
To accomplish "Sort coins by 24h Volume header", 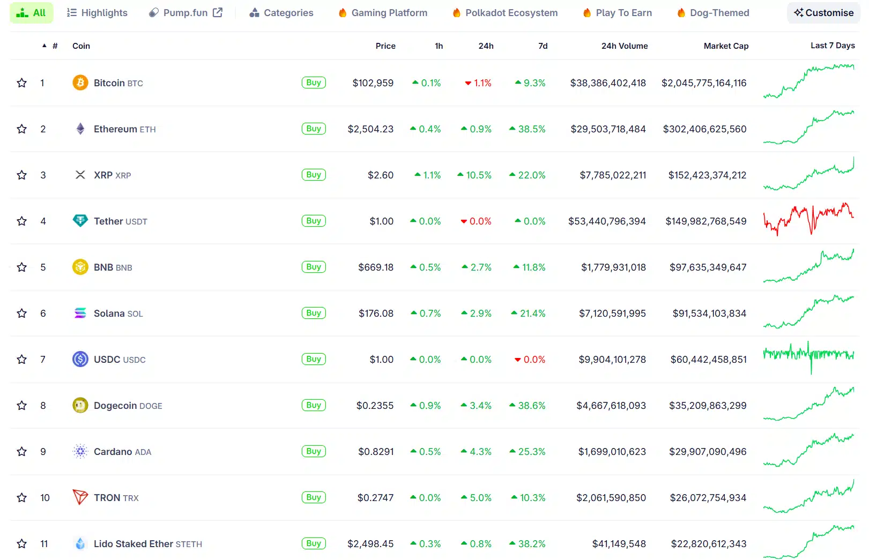I will [x=624, y=46].
